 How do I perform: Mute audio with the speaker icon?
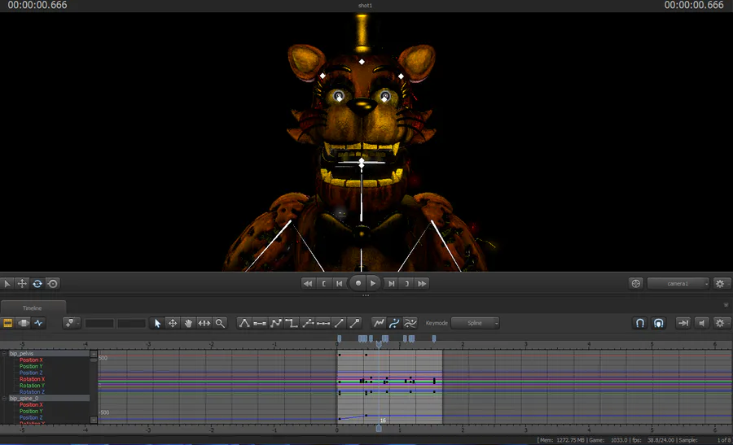(702, 323)
